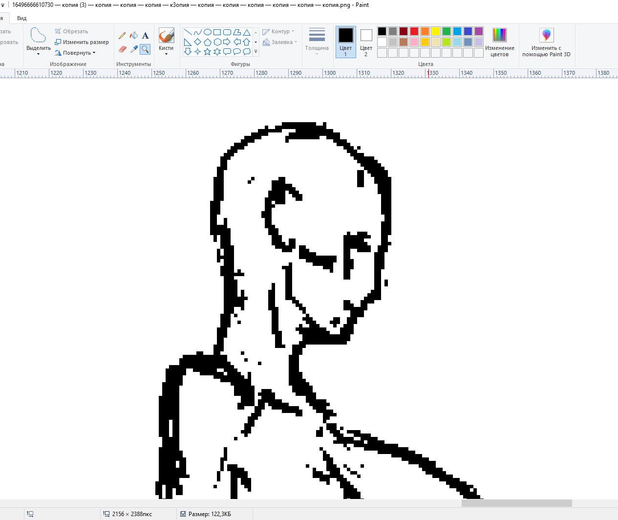618x520 pixels.
Task: Open Paint 3D editing button
Action: tap(546, 43)
